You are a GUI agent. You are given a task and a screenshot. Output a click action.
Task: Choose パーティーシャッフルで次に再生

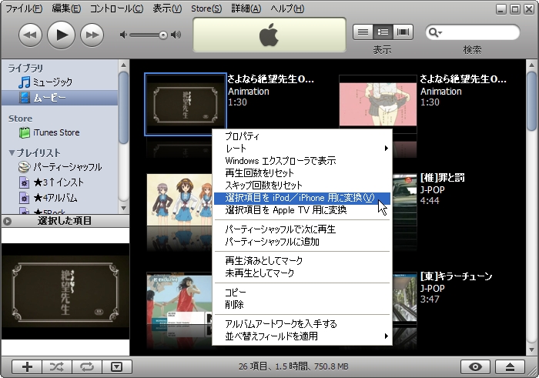pos(302,229)
